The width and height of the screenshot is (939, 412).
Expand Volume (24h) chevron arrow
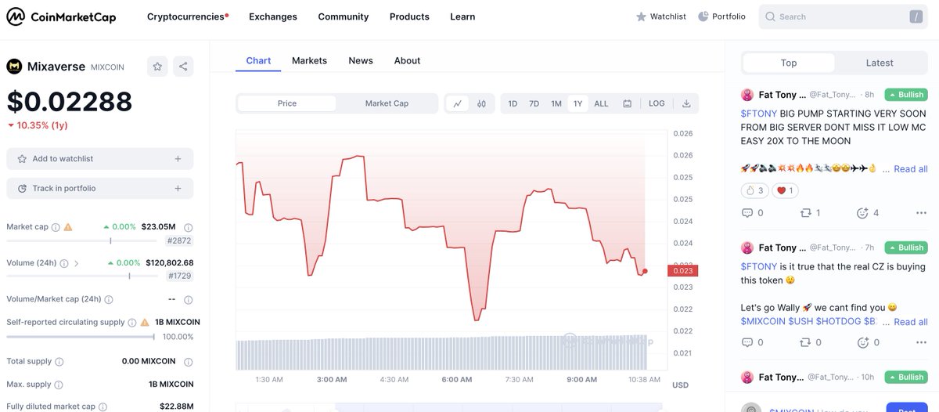coord(77,263)
